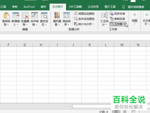Switch to the AudTool tab
The width and height of the screenshot is (150, 113).
[x=29, y=7]
